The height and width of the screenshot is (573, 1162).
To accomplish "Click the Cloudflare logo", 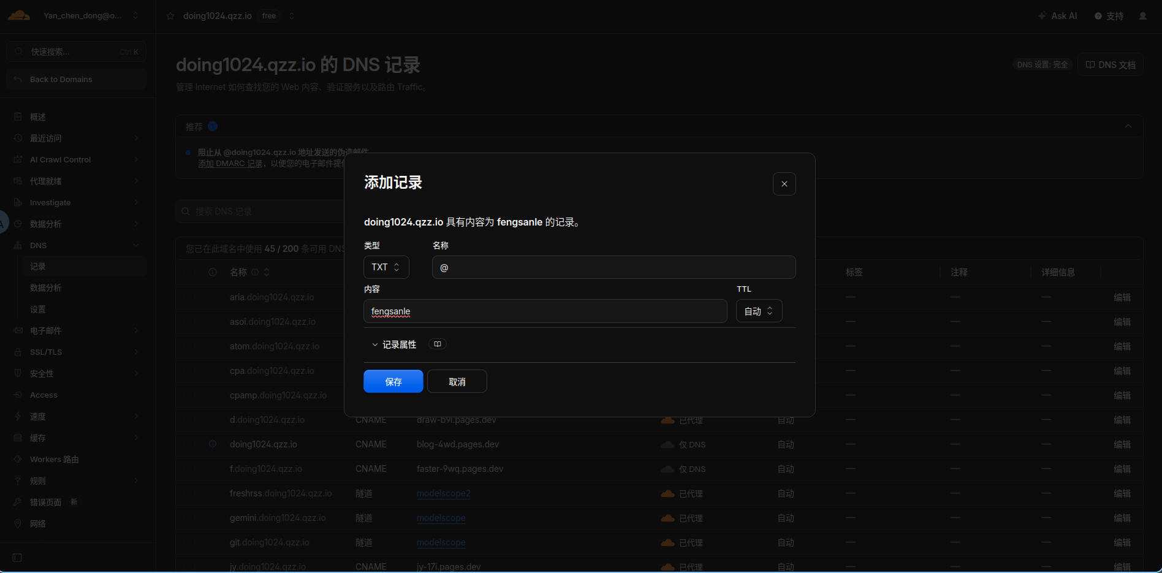I will tap(19, 15).
